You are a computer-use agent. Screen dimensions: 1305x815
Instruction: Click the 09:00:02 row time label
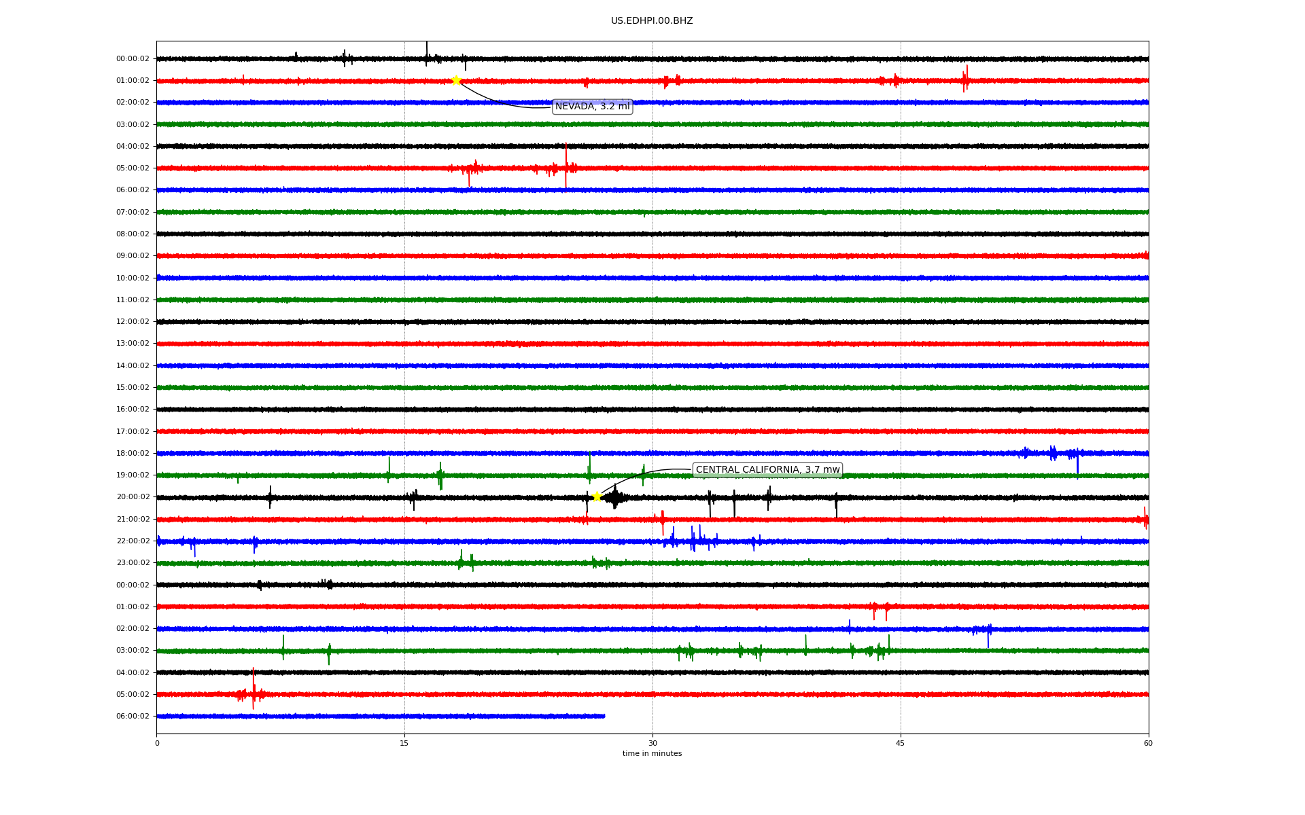point(133,256)
